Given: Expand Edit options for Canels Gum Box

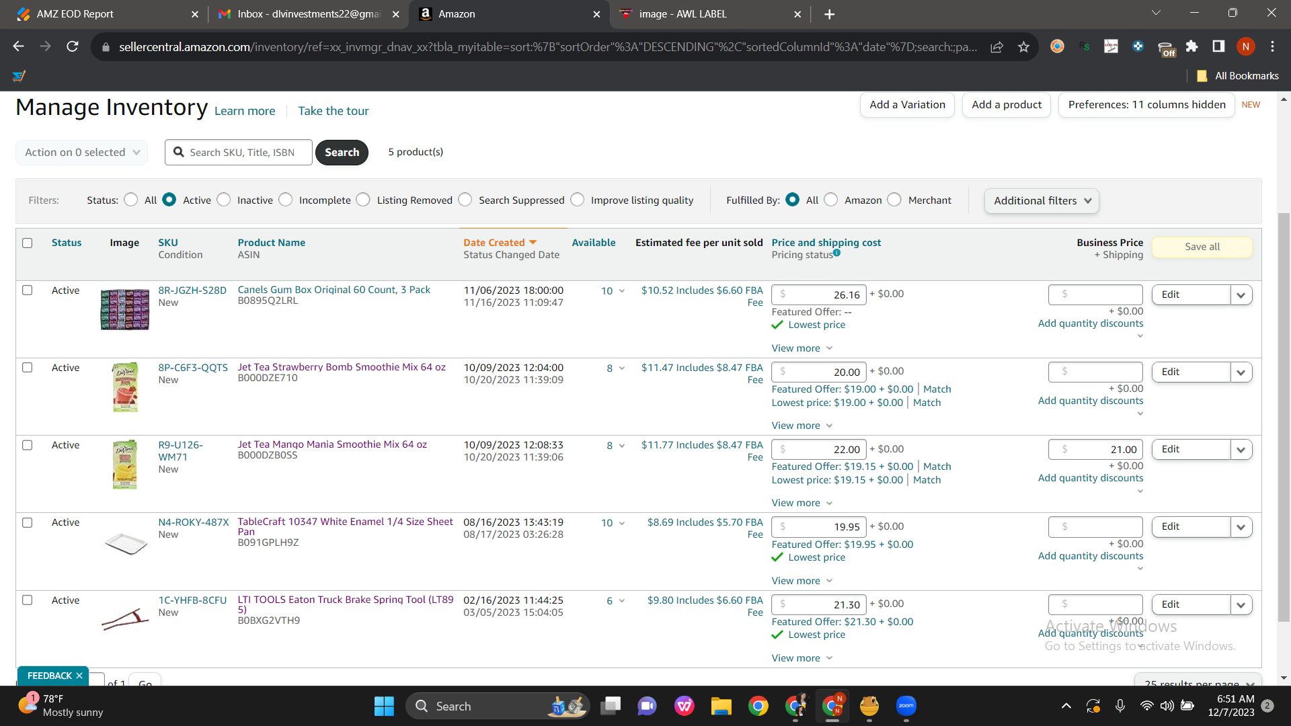Looking at the screenshot, I should pyautogui.click(x=1241, y=294).
